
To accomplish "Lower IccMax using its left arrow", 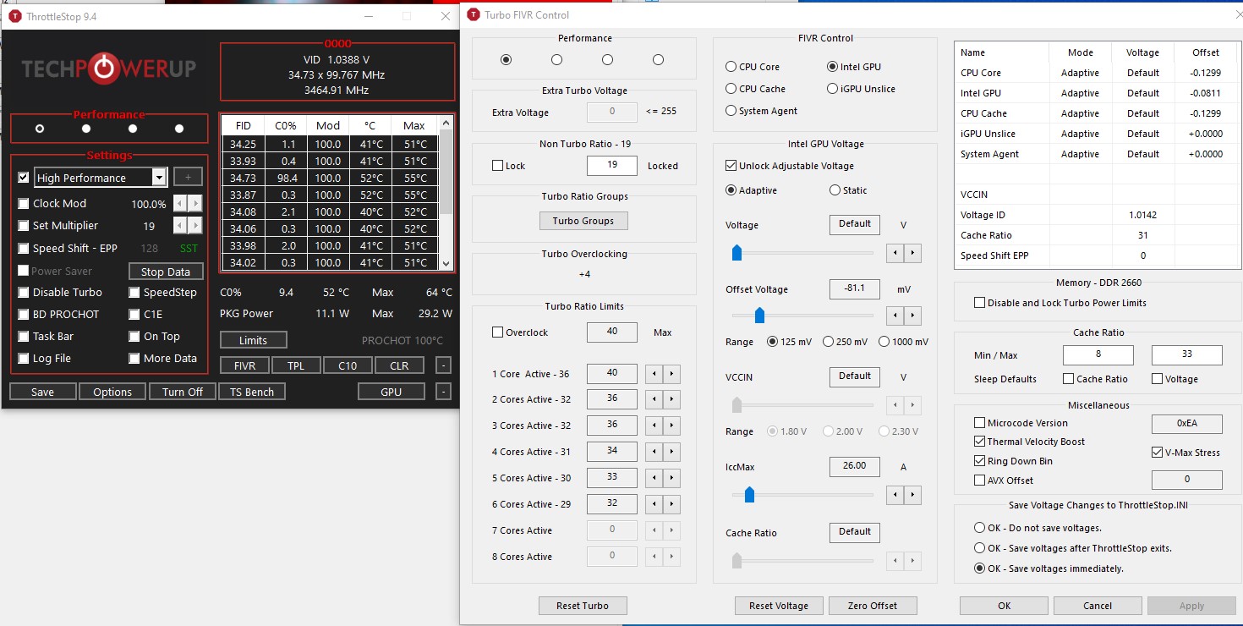I will click(895, 494).
